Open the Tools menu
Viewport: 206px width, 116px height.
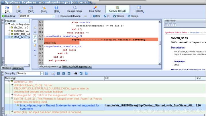44,9
